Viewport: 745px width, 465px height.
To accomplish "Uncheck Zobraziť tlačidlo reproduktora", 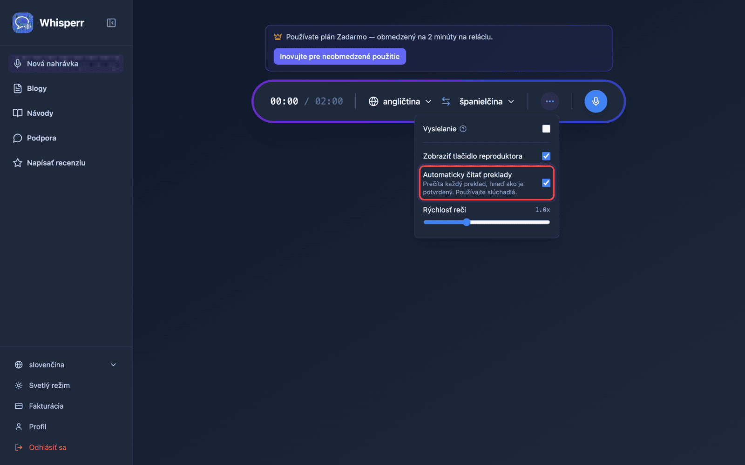I will pos(546,156).
